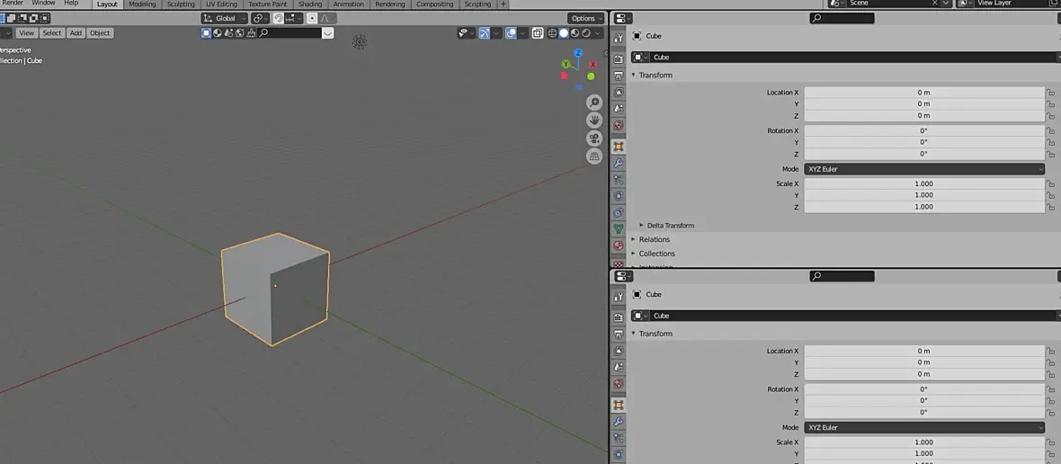
Task: Click search field in lower properties panel
Action: [842, 276]
